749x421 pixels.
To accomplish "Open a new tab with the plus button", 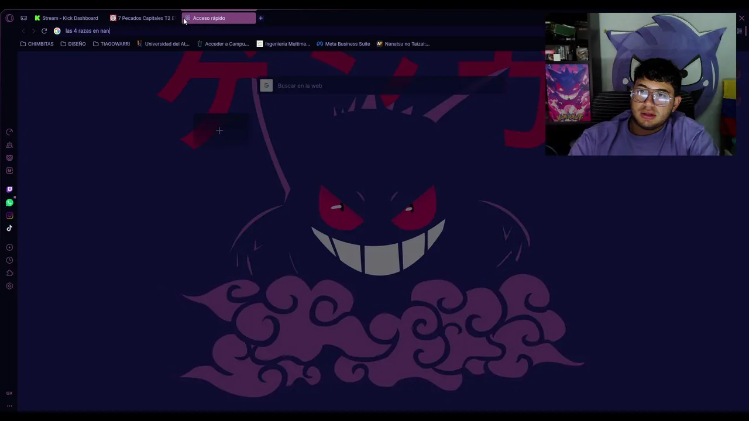I will [x=261, y=18].
